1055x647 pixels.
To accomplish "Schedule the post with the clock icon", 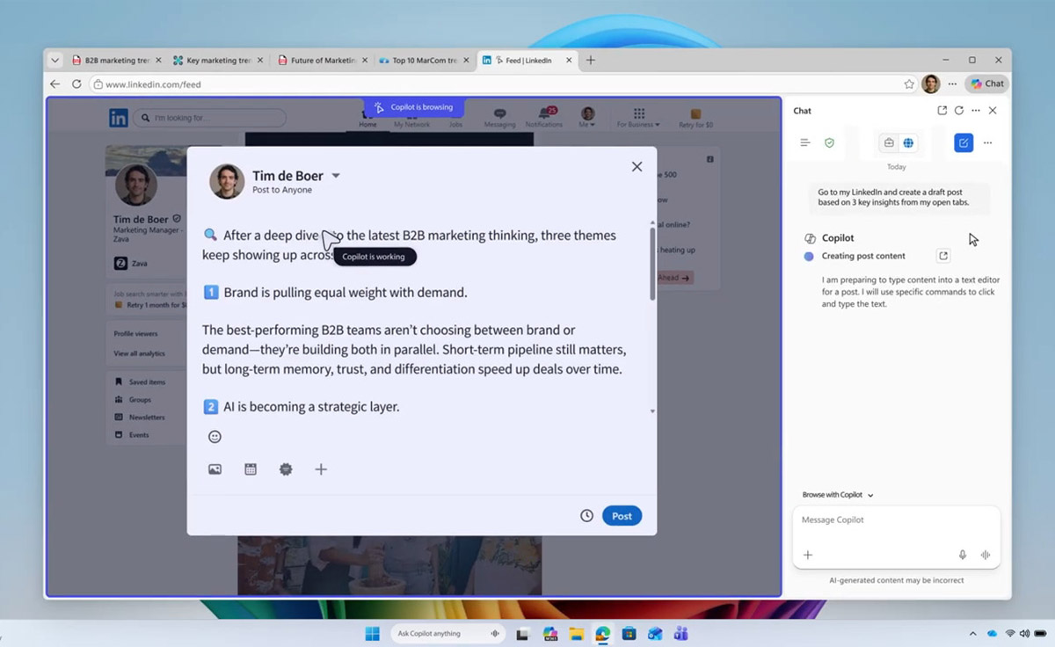I will coord(586,516).
